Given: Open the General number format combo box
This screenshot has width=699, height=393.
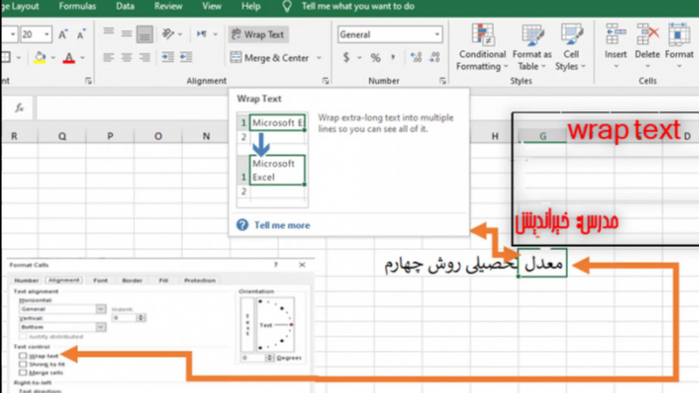Looking at the screenshot, I should click(x=390, y=34).
